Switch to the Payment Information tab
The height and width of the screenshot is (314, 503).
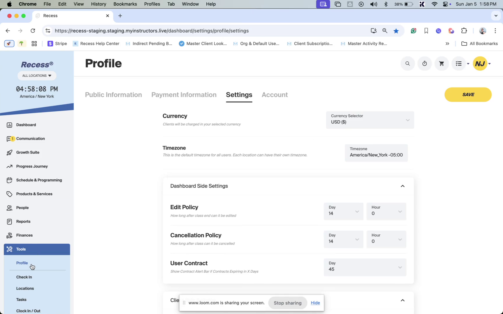pyautogui.click(x=184, y=95)
